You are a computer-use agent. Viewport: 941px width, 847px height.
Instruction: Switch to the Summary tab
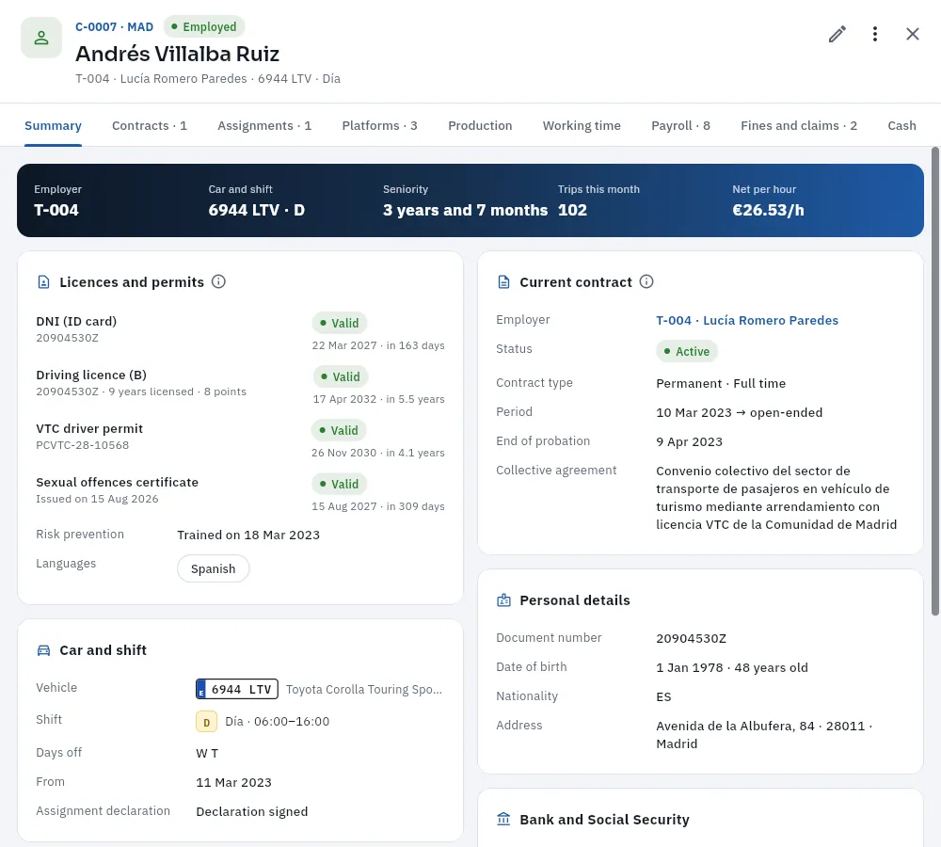(53, 125)
